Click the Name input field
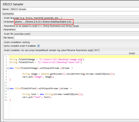 (75, 9)
